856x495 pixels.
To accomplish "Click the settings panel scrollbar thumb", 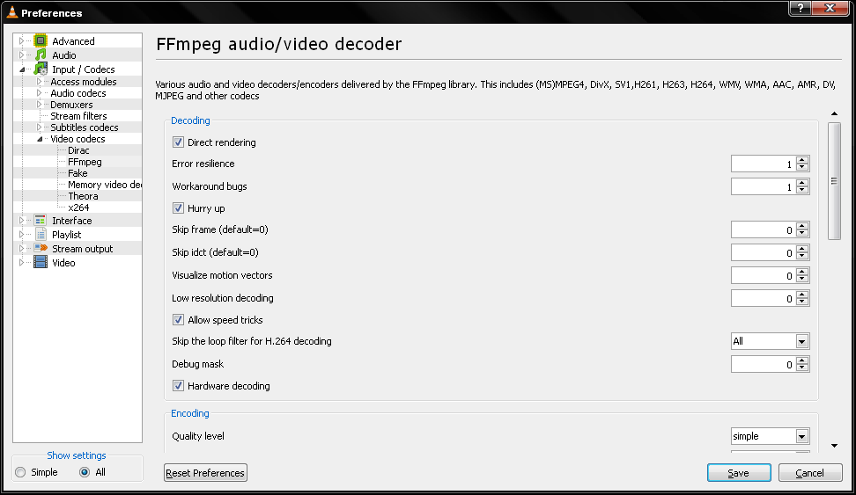I will pos(834,181).
